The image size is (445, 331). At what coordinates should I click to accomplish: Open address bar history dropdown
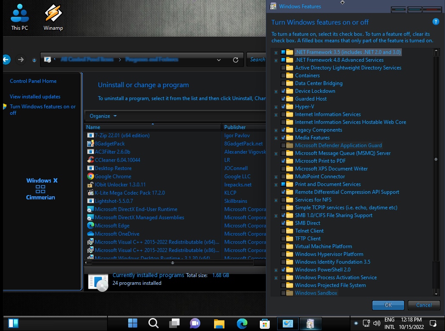(x=218, y=60)
